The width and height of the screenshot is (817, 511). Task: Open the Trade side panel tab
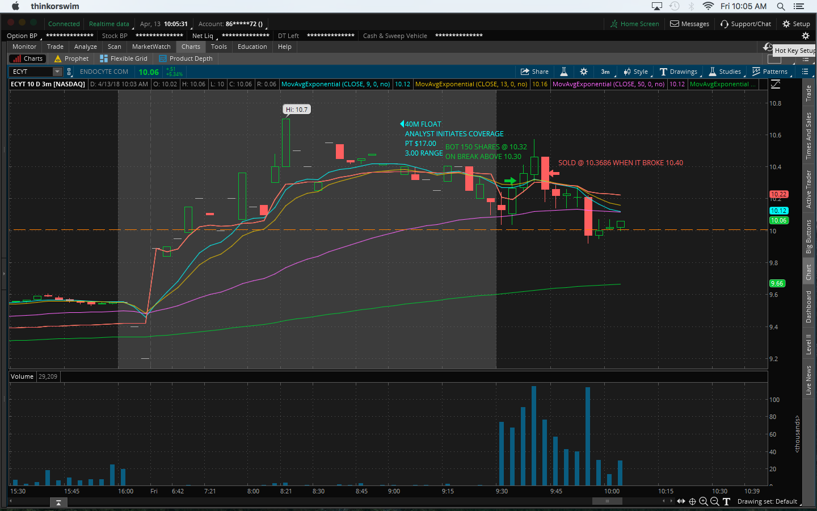[x=809, y=93]
